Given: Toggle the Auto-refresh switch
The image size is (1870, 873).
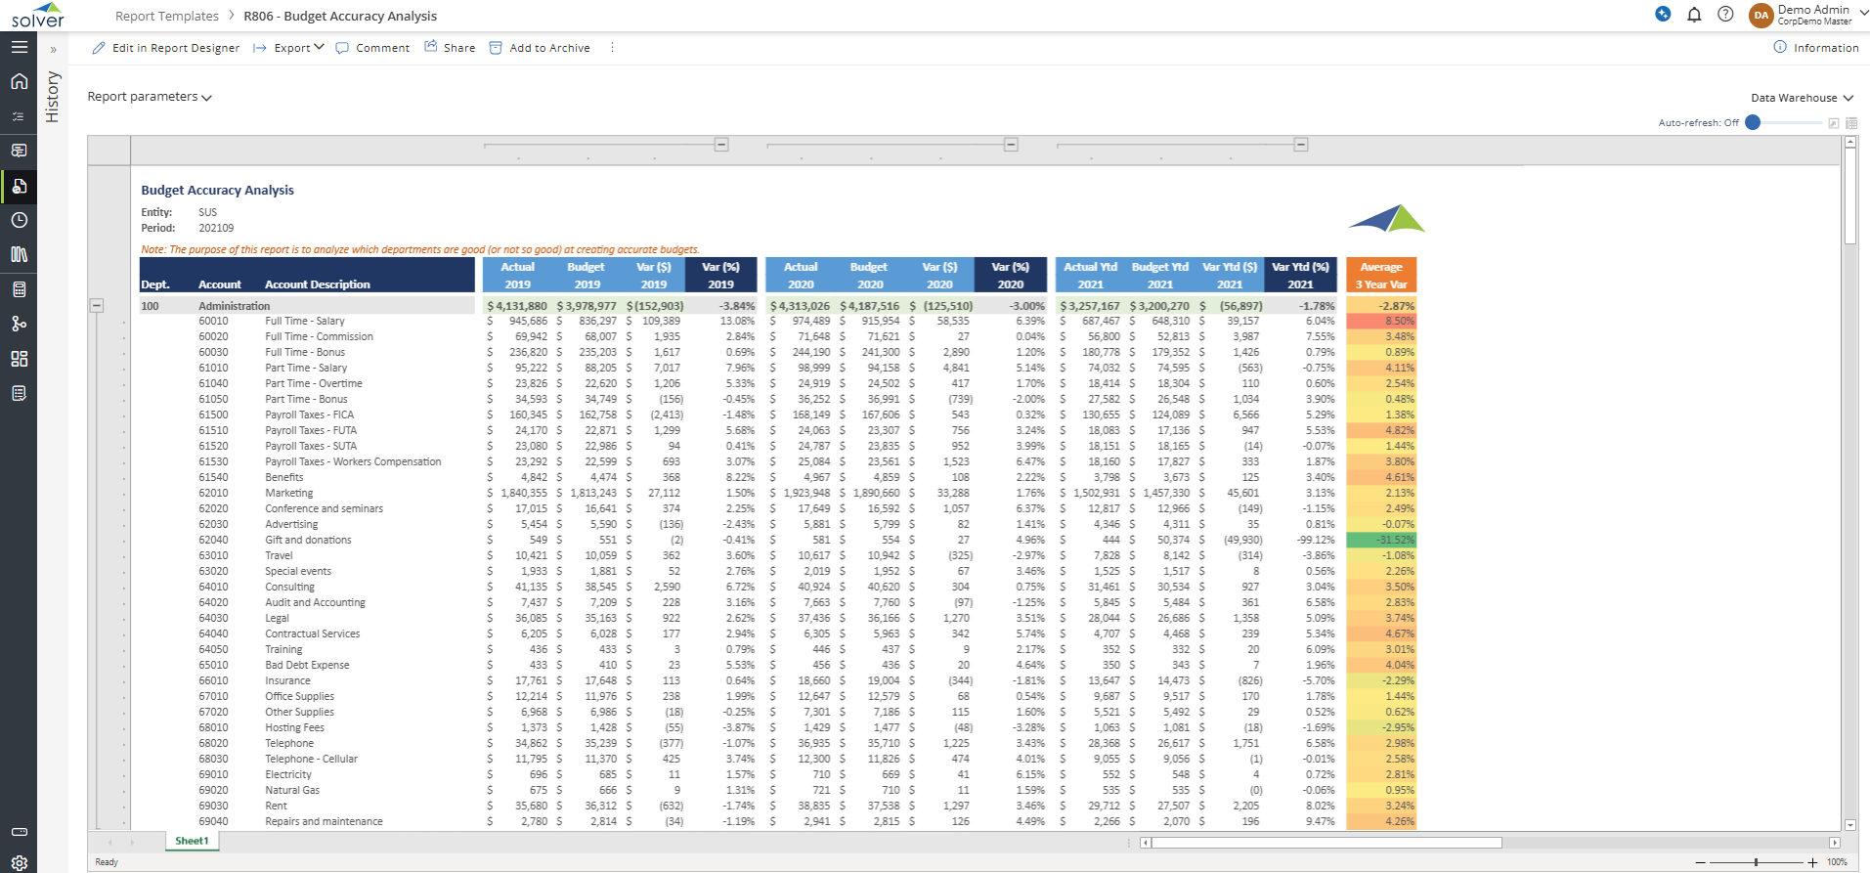Looking at the screenshot, I should click(1754, 122).
